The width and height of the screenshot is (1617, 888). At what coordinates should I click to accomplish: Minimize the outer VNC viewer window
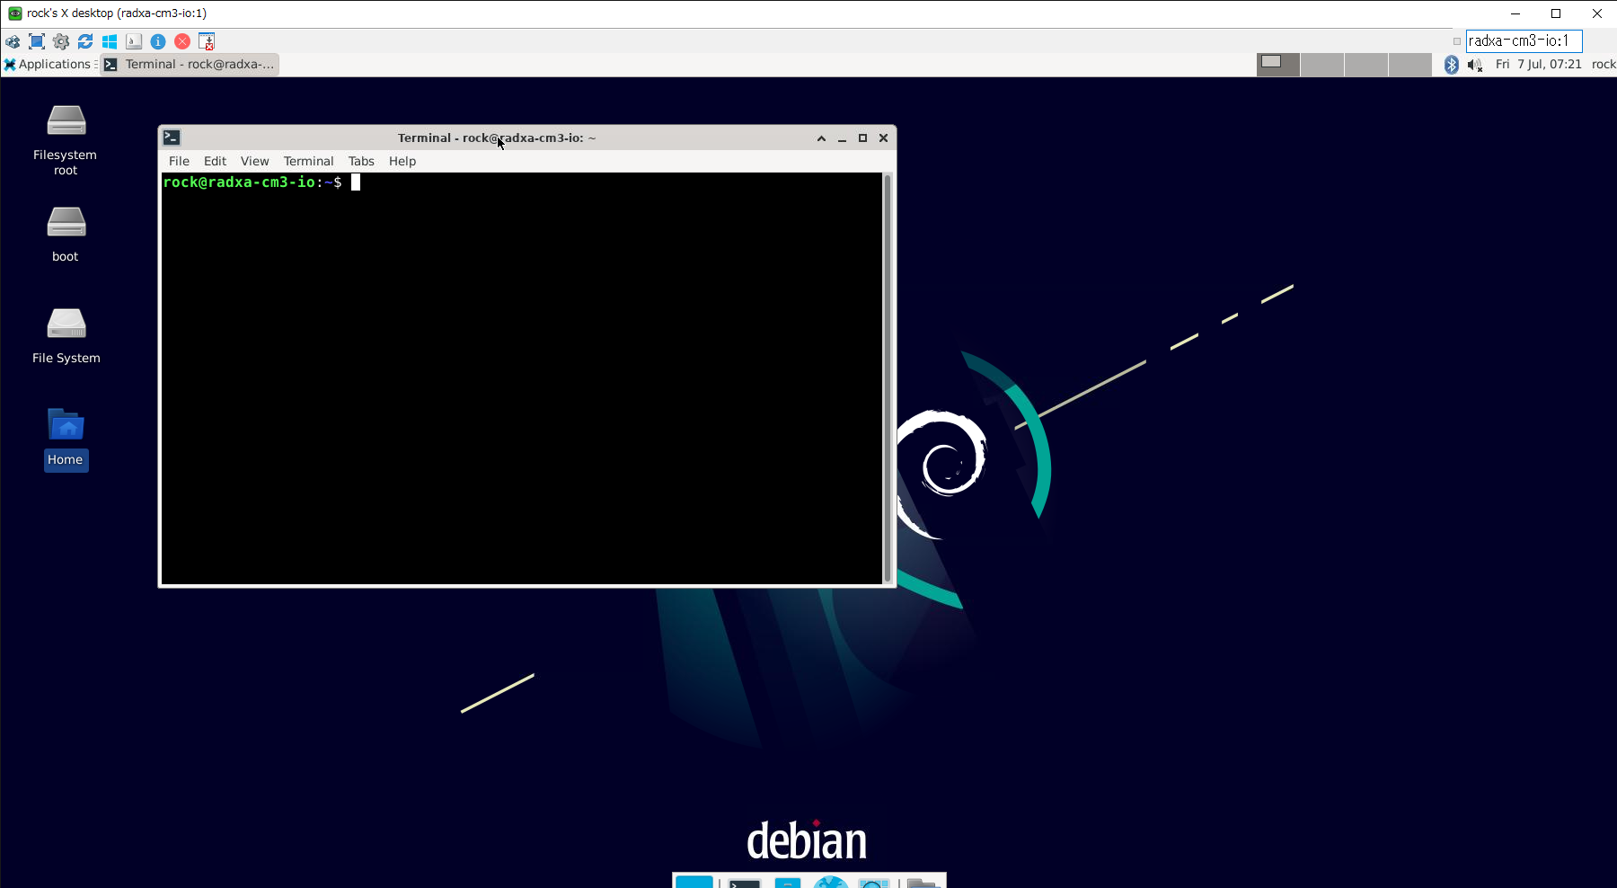point(1515,13)
